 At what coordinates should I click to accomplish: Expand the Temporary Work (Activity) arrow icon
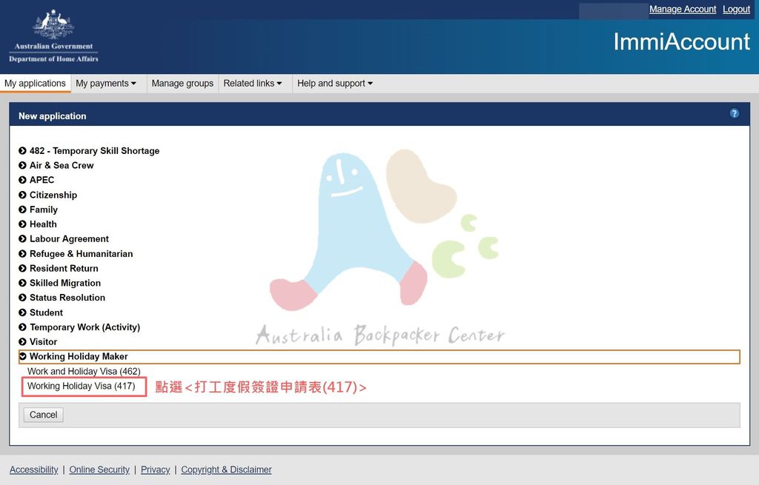tap(22, 327)
